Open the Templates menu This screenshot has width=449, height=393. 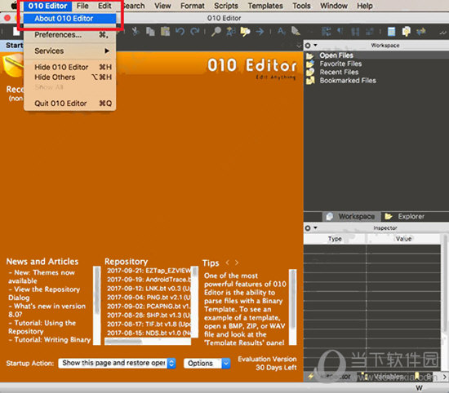[x=265, y=6]
